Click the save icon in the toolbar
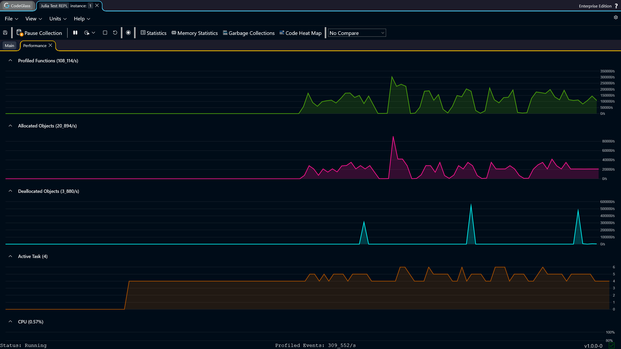Image resolution: width=621 pixels, height=349 pixels. click(x=5, y=33)
